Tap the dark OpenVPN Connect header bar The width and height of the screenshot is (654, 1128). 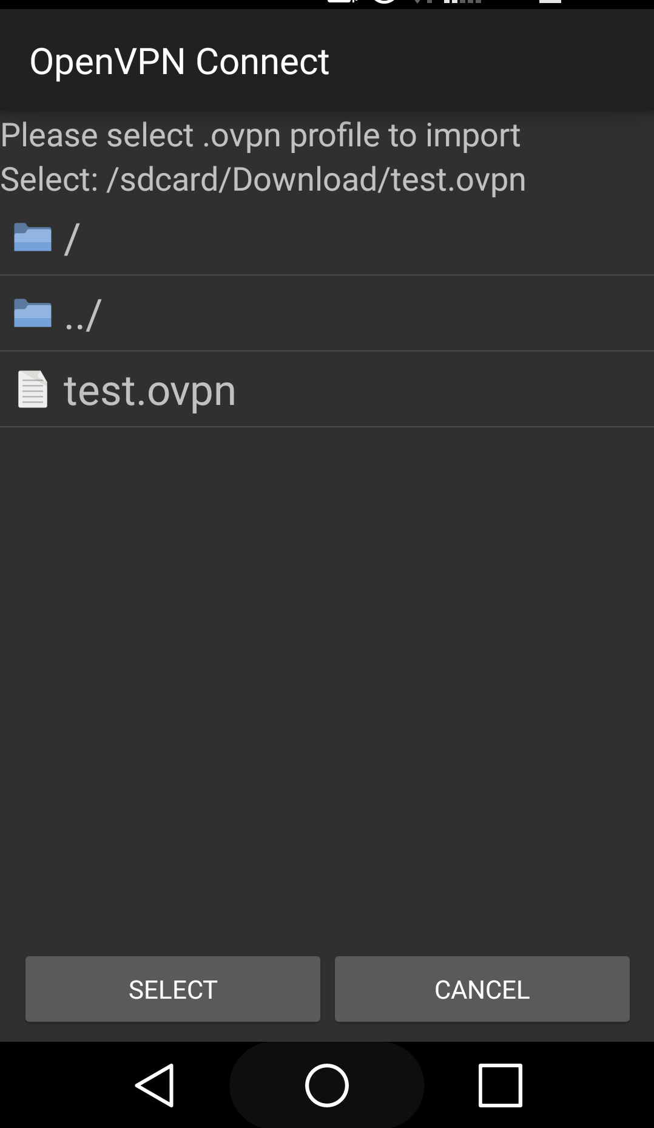coord(327,60)
